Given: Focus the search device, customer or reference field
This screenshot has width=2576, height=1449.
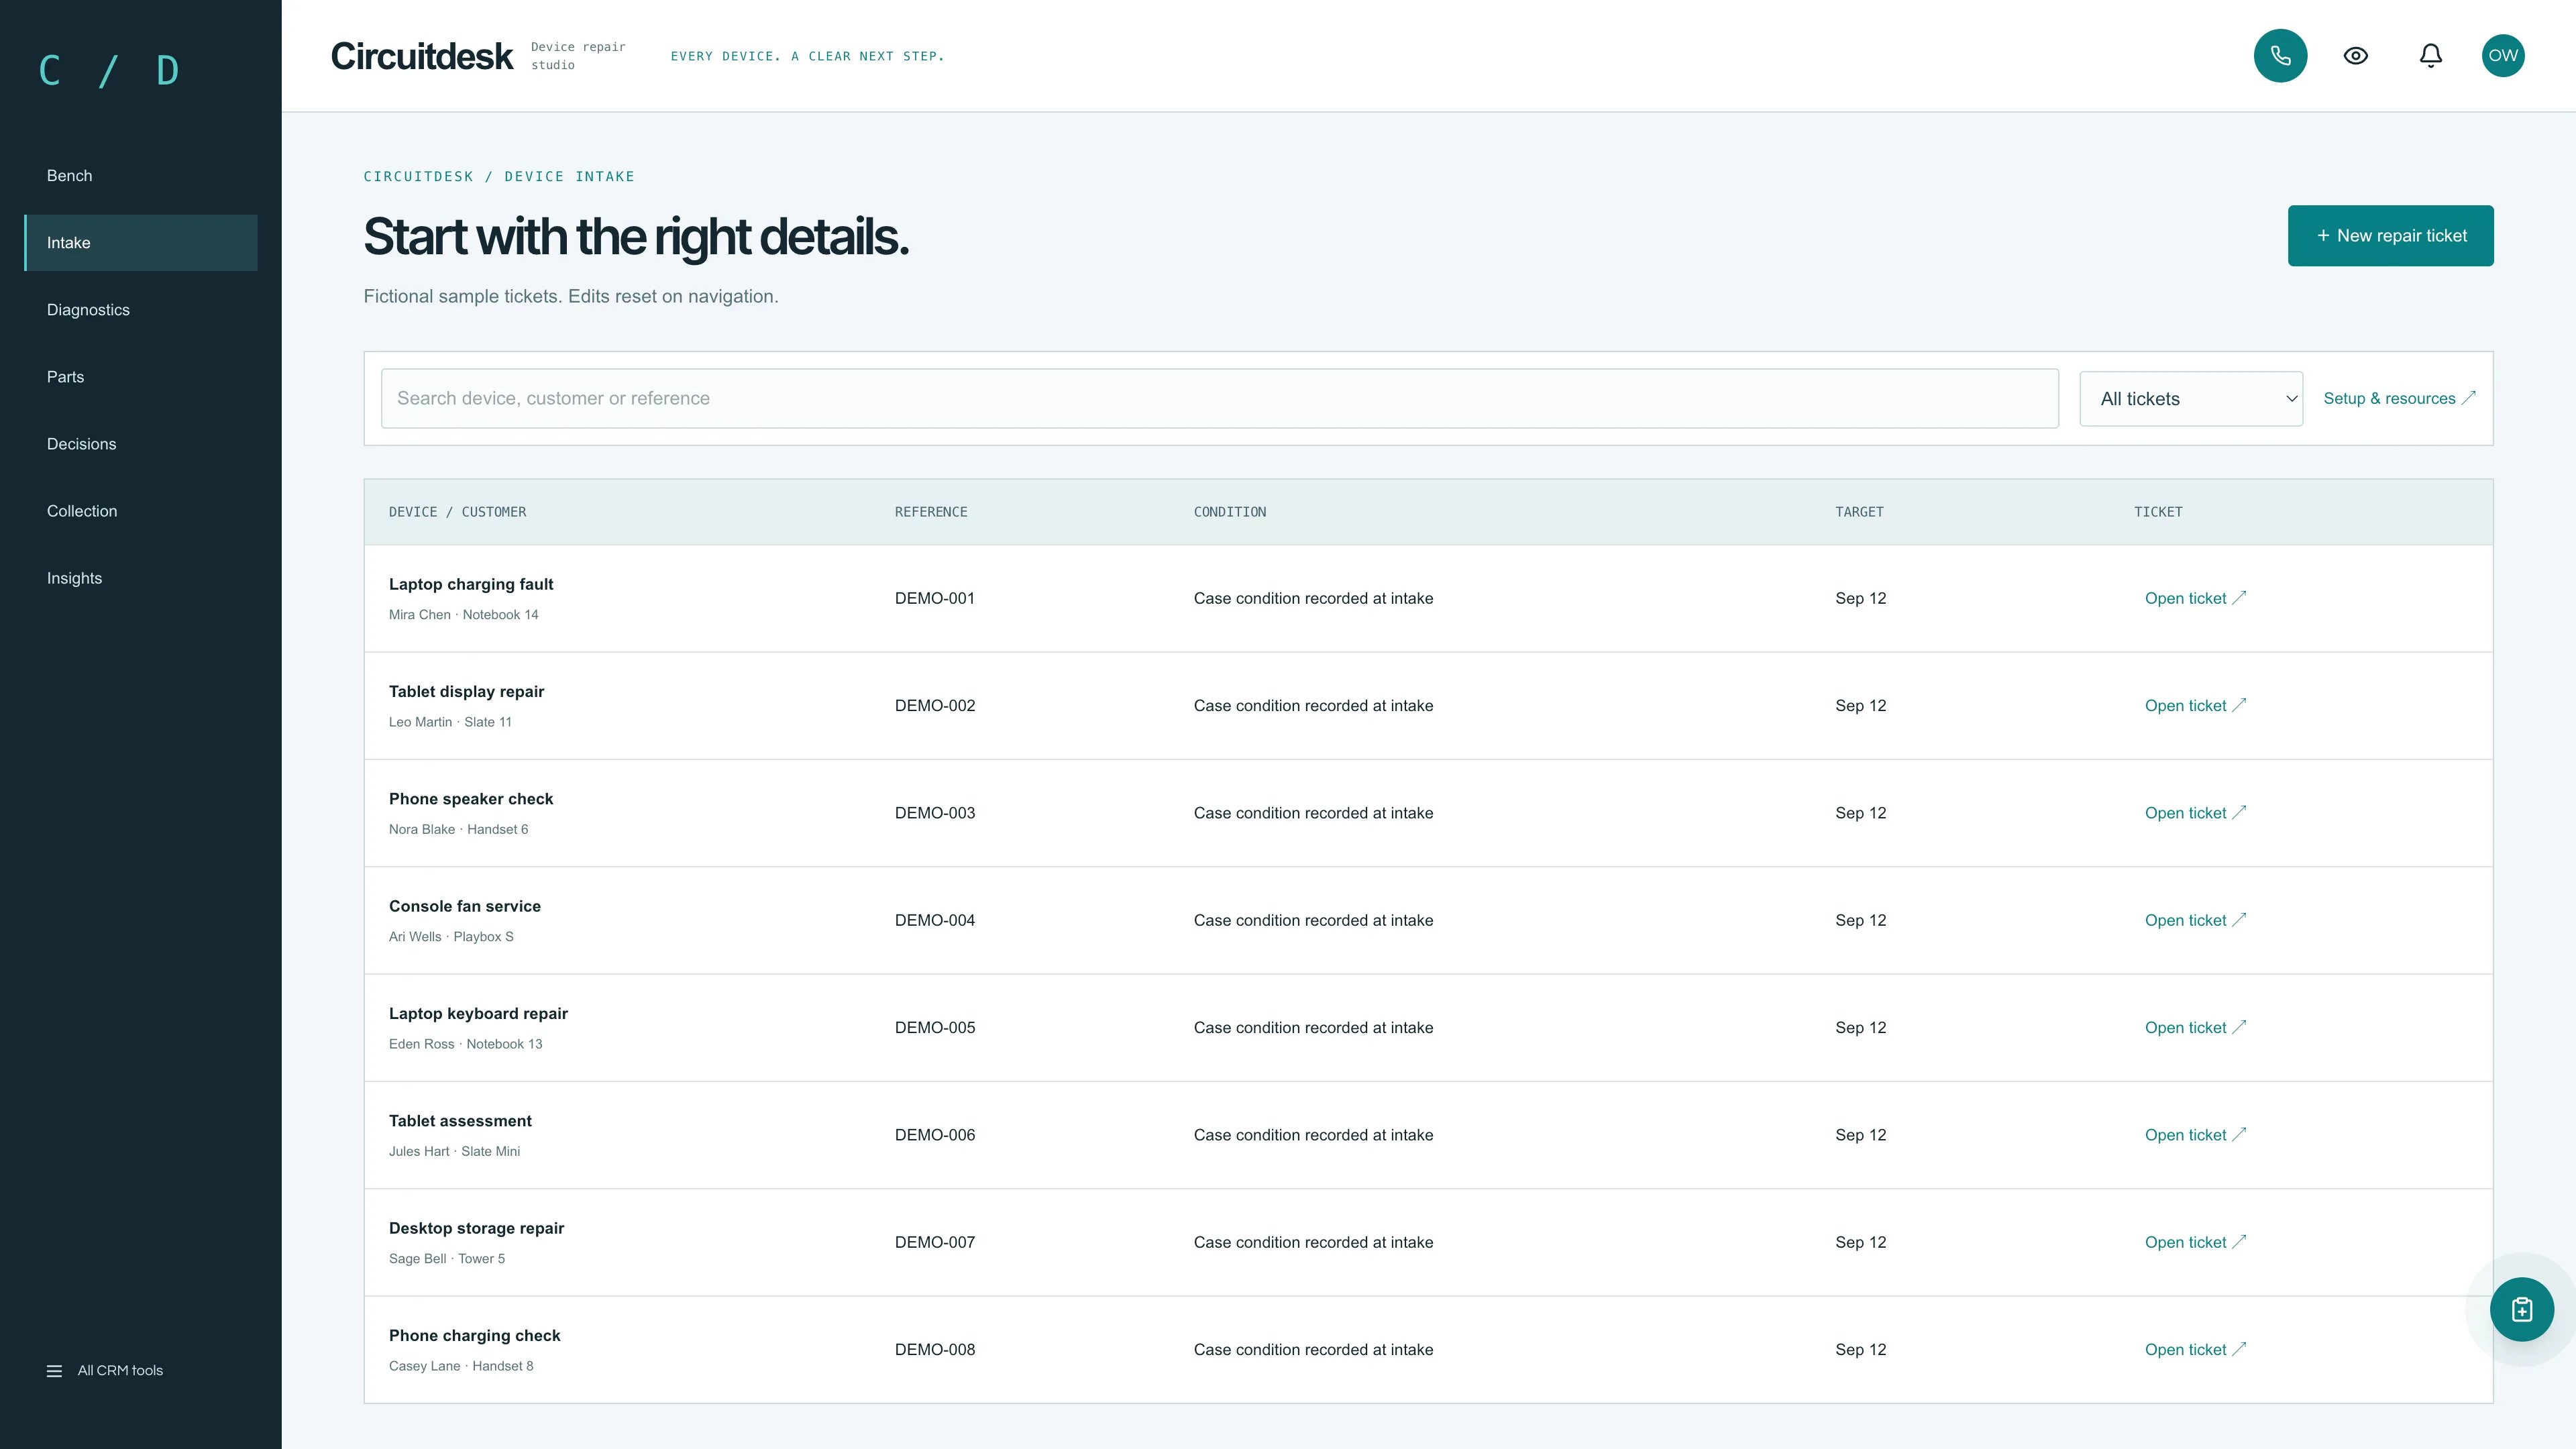Looking at the screenshot, I should click(1219, 399).
